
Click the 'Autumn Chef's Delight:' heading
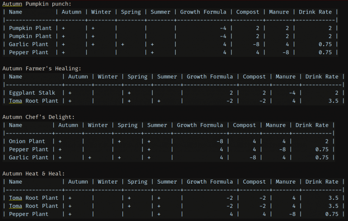click(x=38, y=117)
